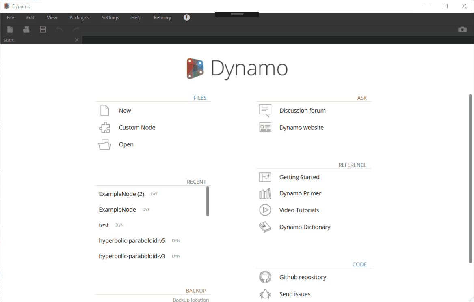The height and width of the screenshot is (302, 474).
Task: Open Video Tutorials link
Action: pyautogui.click(x=299, y=210)
